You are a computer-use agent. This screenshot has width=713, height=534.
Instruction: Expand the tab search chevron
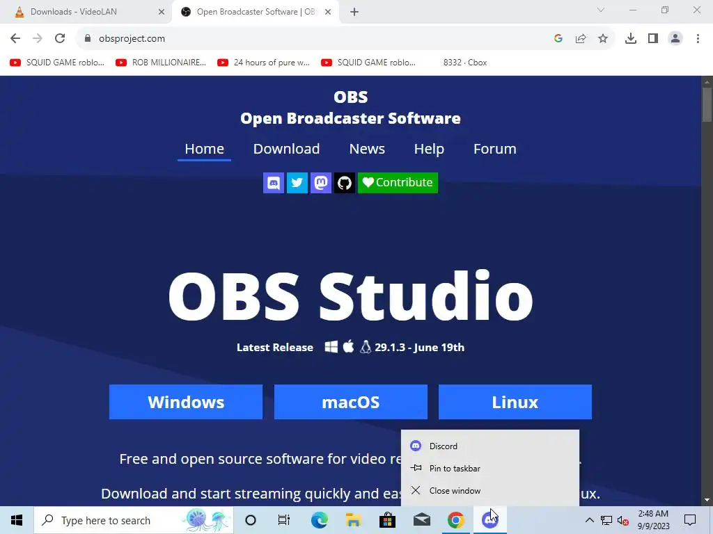(601, 10)
